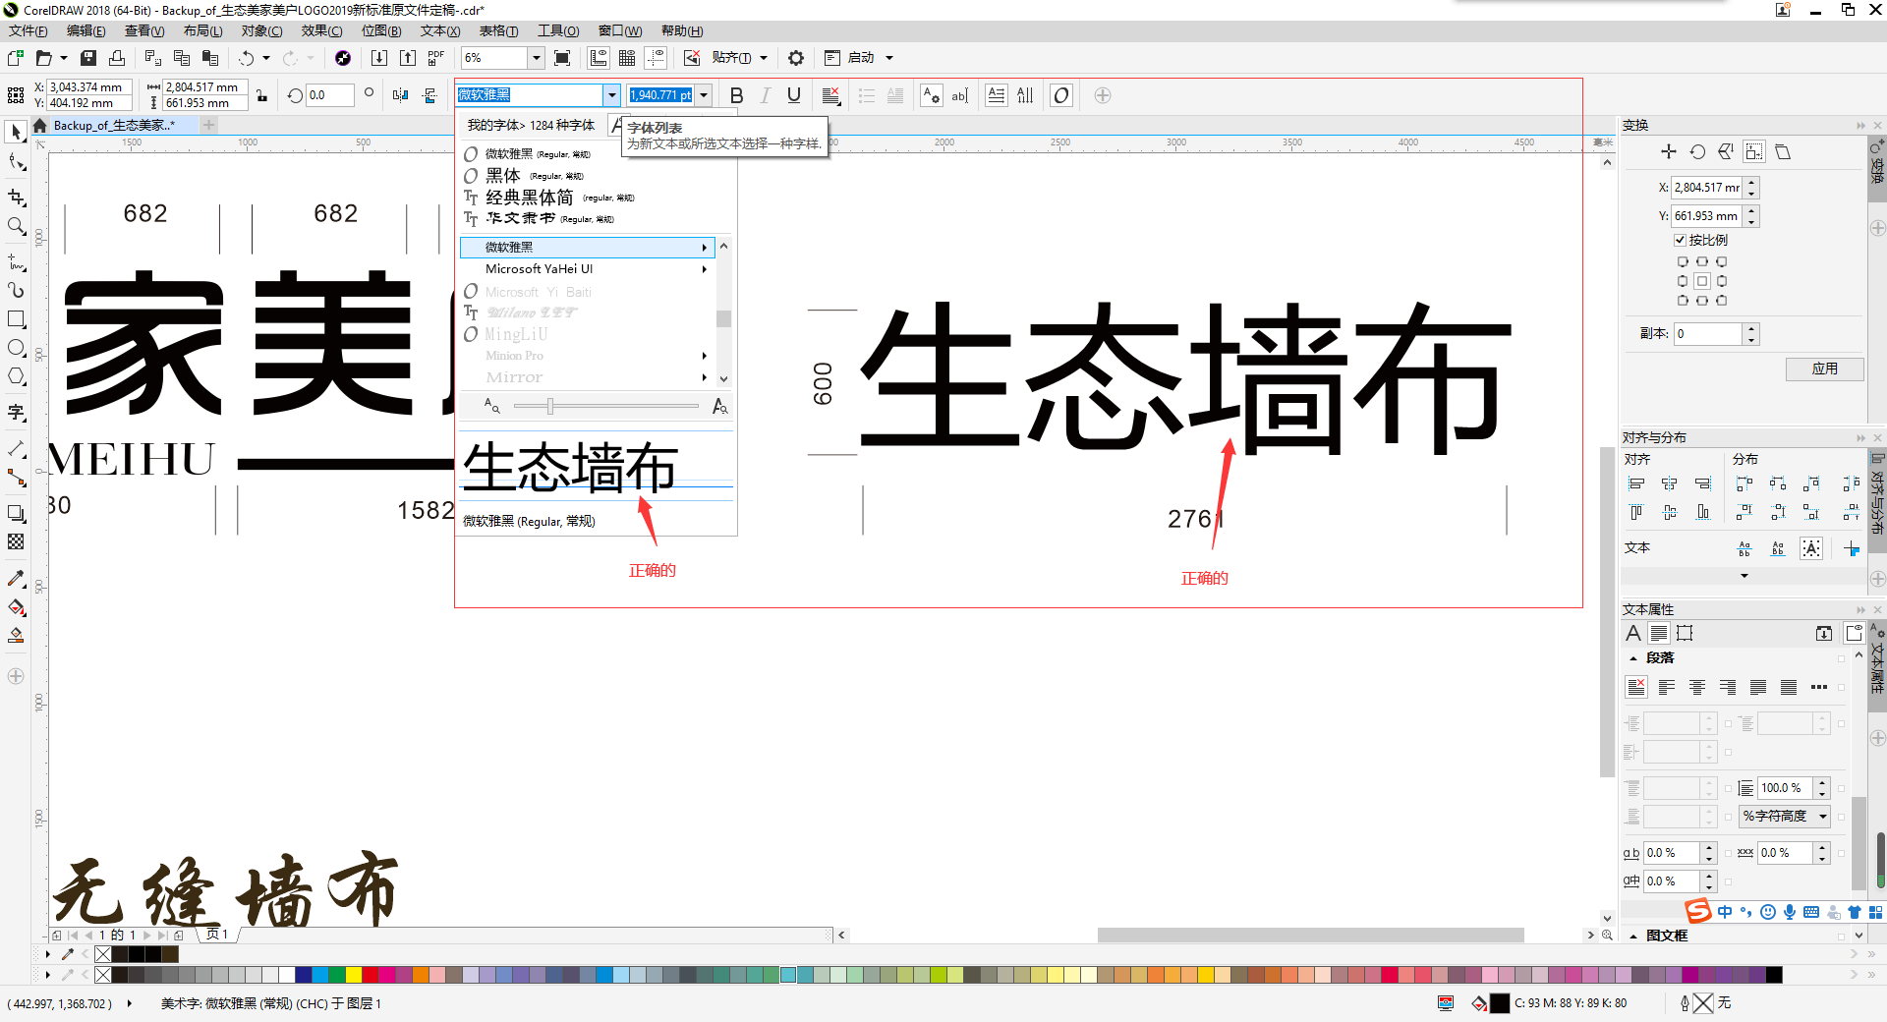Screen dimensions: 1887x1022
Task: Click the Mirror horizontally icon
Action: click(x=400, y=95)
